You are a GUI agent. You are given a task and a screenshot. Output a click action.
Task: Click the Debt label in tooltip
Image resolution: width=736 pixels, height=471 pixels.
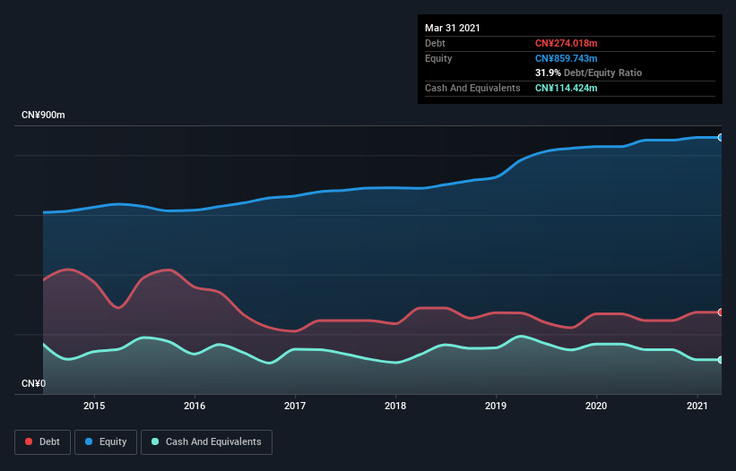(x=435, y=43)
